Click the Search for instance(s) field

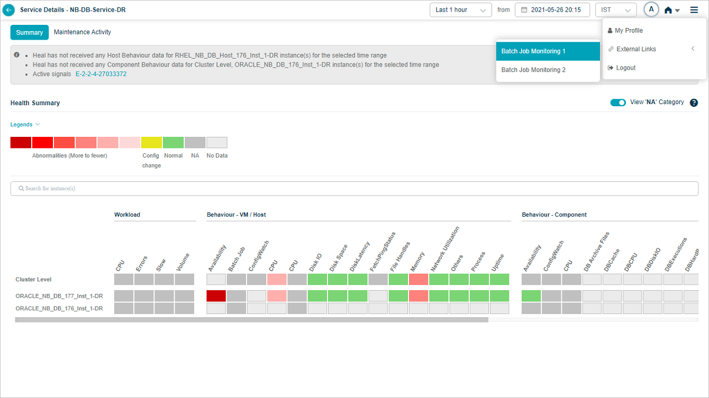tap(354, 189)
